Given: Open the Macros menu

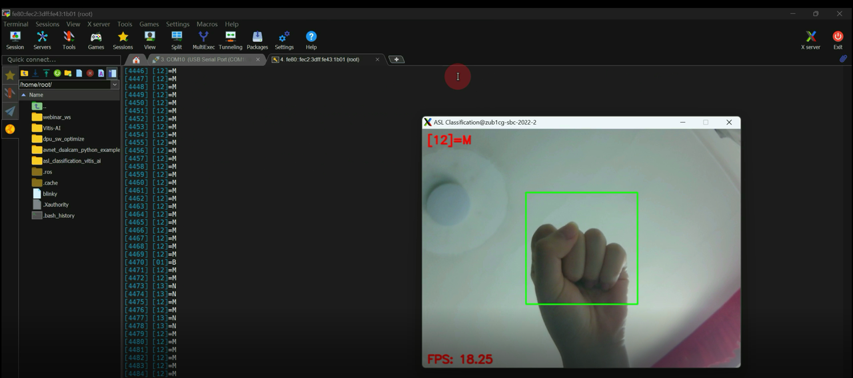Looking at the screenshot, I should click(207, 24).
